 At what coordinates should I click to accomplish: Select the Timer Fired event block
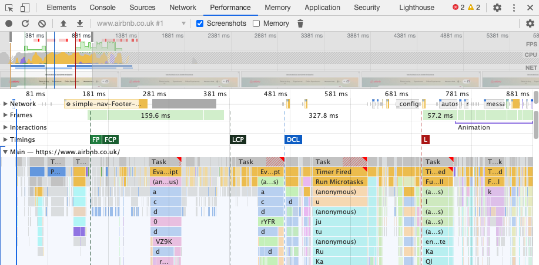[x=340, y=172]
